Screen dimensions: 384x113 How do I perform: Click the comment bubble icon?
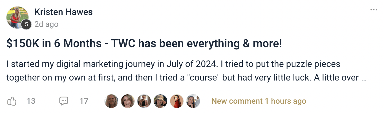coord(64,101)
